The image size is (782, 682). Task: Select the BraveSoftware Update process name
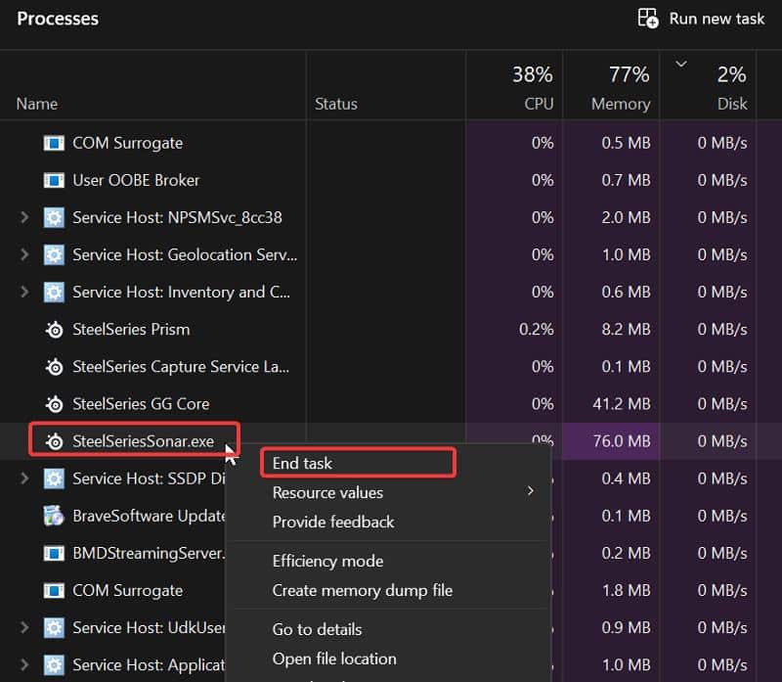[x=149, y=516]
